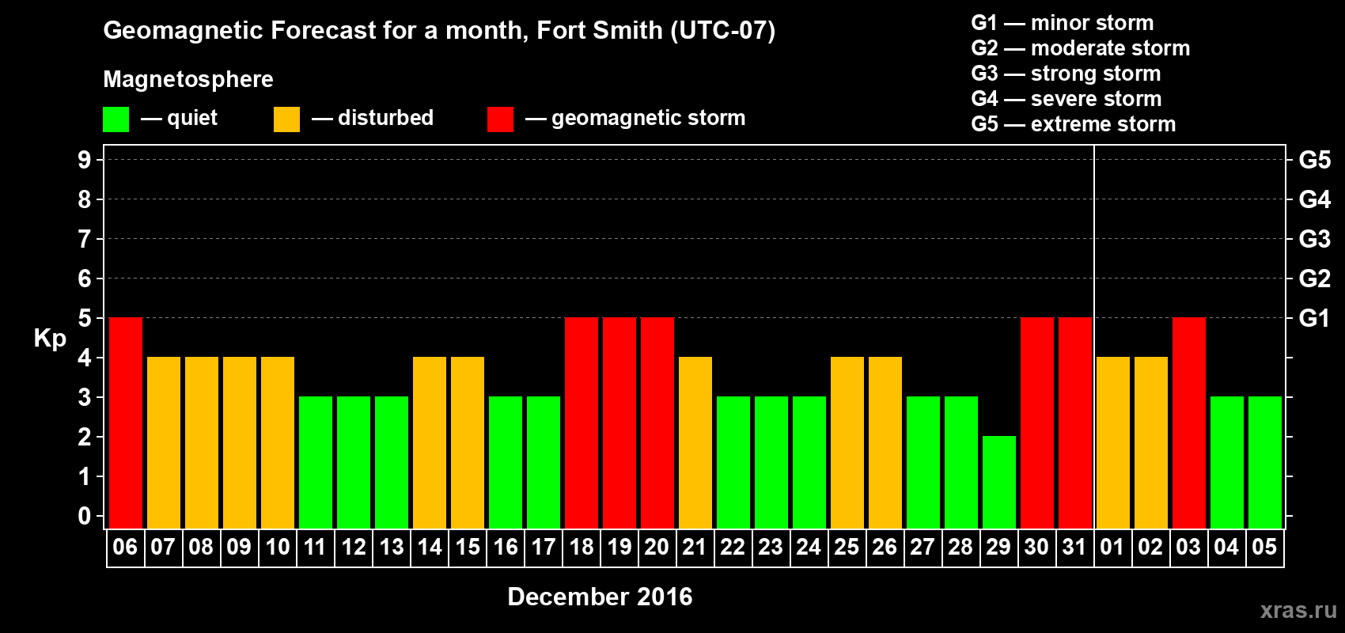Select the green bar for December 11
Screen dimensions: 1345x633
(316, 463)
